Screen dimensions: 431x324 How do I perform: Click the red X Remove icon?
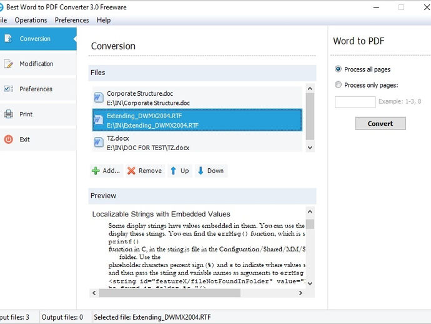click(131, 171)
